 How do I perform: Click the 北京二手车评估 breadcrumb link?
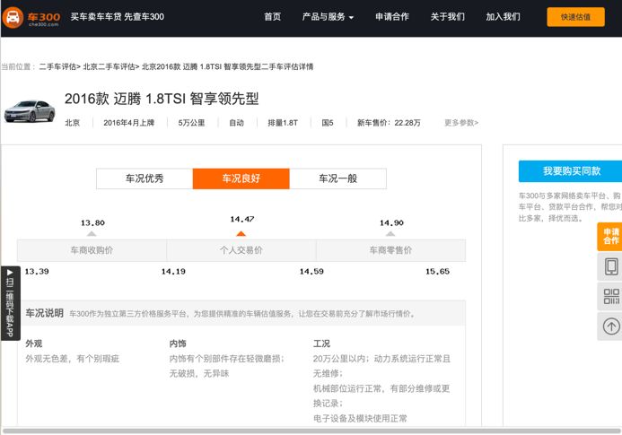coord(110,66)
